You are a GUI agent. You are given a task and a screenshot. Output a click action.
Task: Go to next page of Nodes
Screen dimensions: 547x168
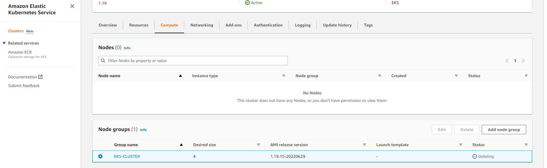coord(523,61)
